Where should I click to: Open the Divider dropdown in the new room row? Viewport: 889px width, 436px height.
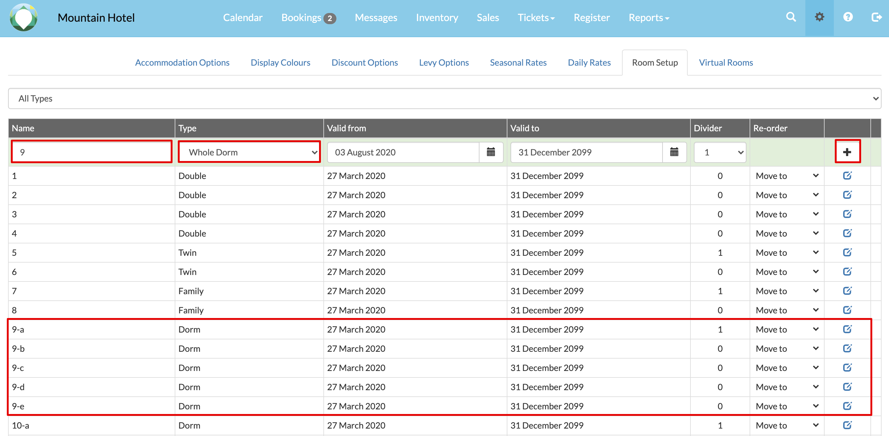[720, 152]
